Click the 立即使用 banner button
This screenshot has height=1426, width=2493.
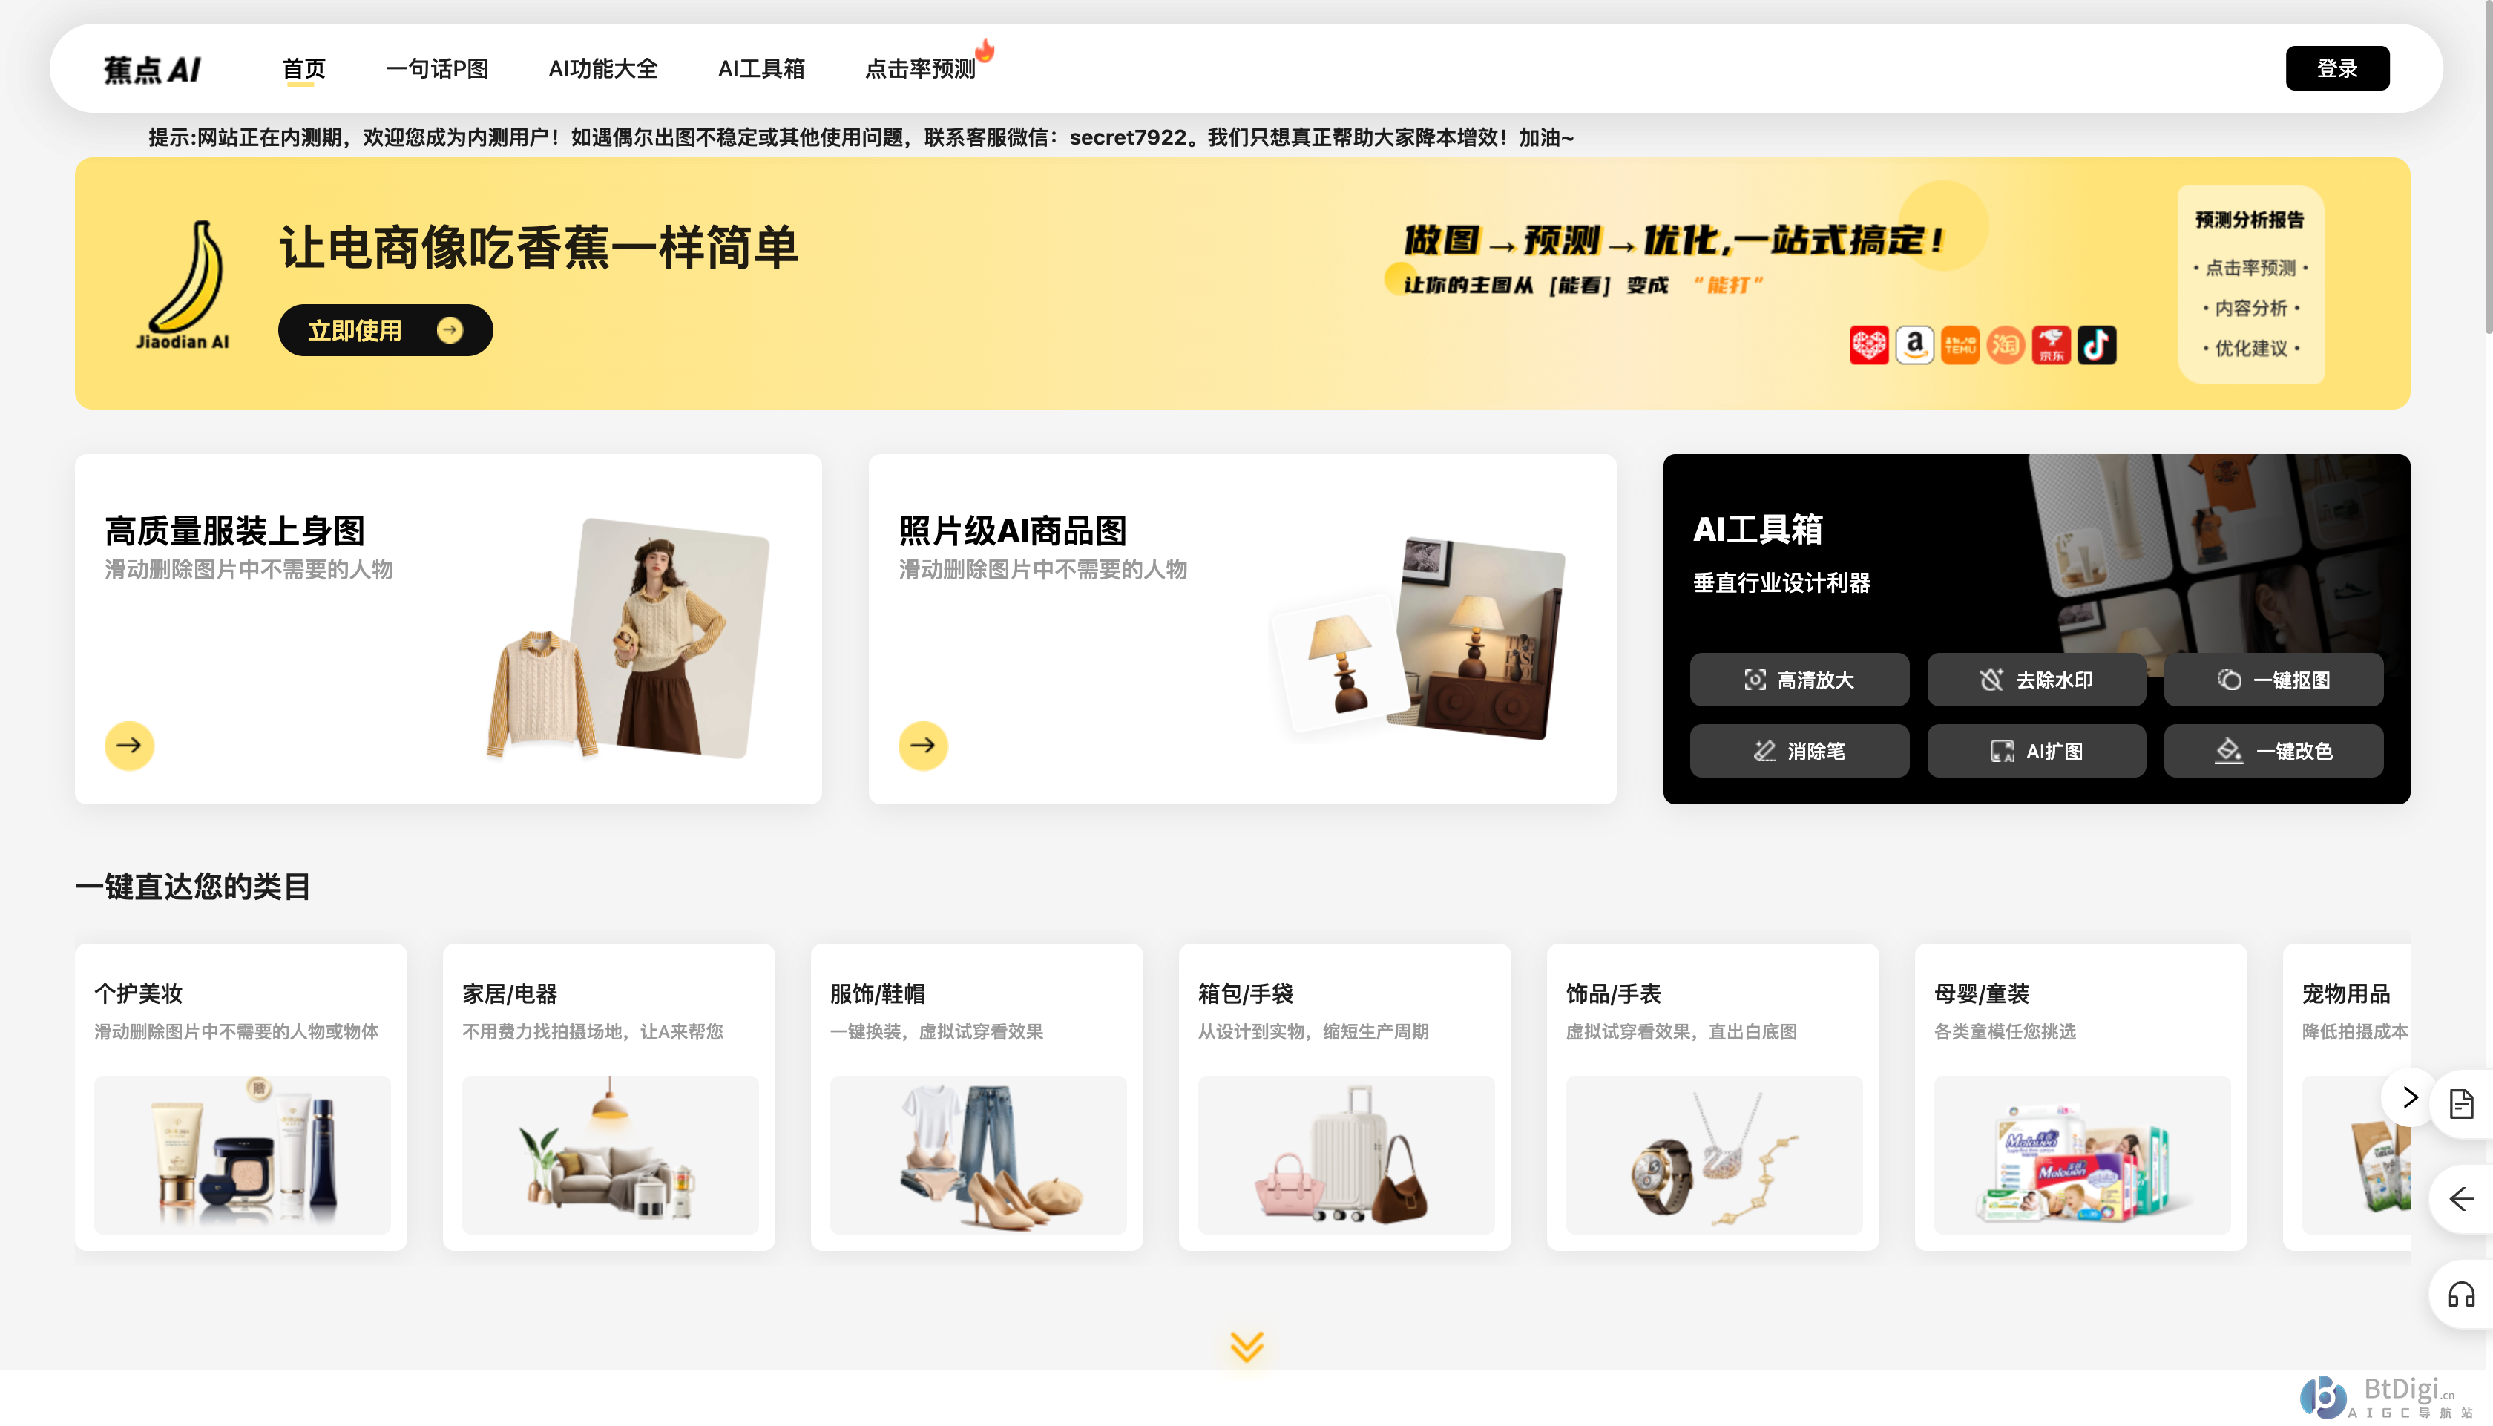point(385,330)
